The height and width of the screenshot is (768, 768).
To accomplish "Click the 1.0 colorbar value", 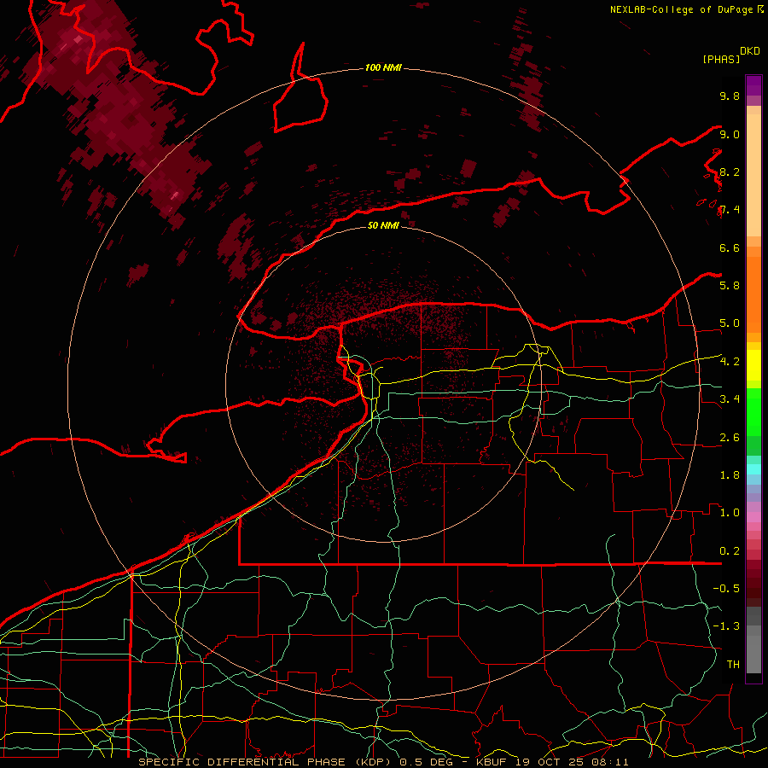I will pyautogui.click(x=730, y=513).
